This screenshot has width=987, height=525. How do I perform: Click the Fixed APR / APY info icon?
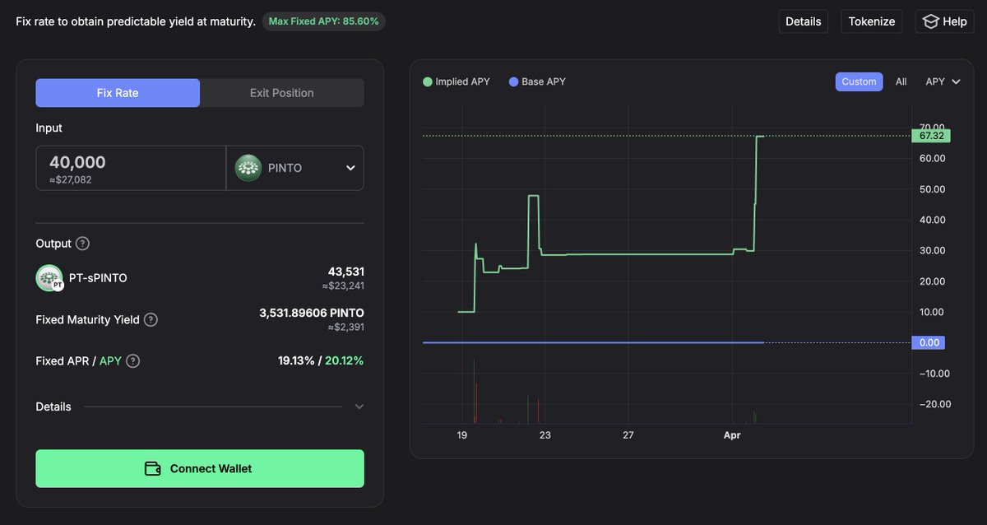coord(132,360)
